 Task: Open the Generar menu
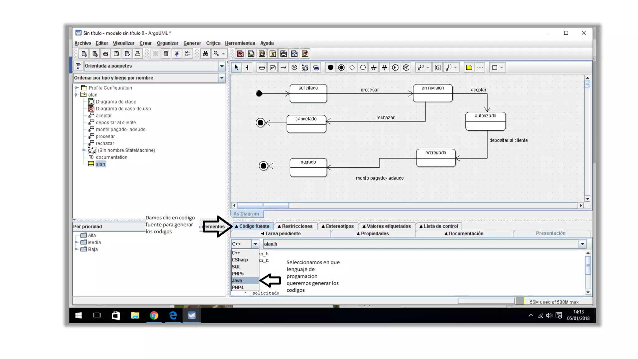tap(192, 43)
